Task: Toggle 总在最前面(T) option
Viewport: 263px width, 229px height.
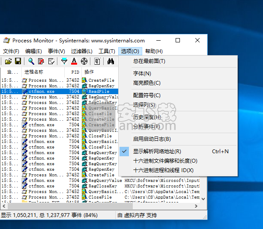Action: coord(178,61)
